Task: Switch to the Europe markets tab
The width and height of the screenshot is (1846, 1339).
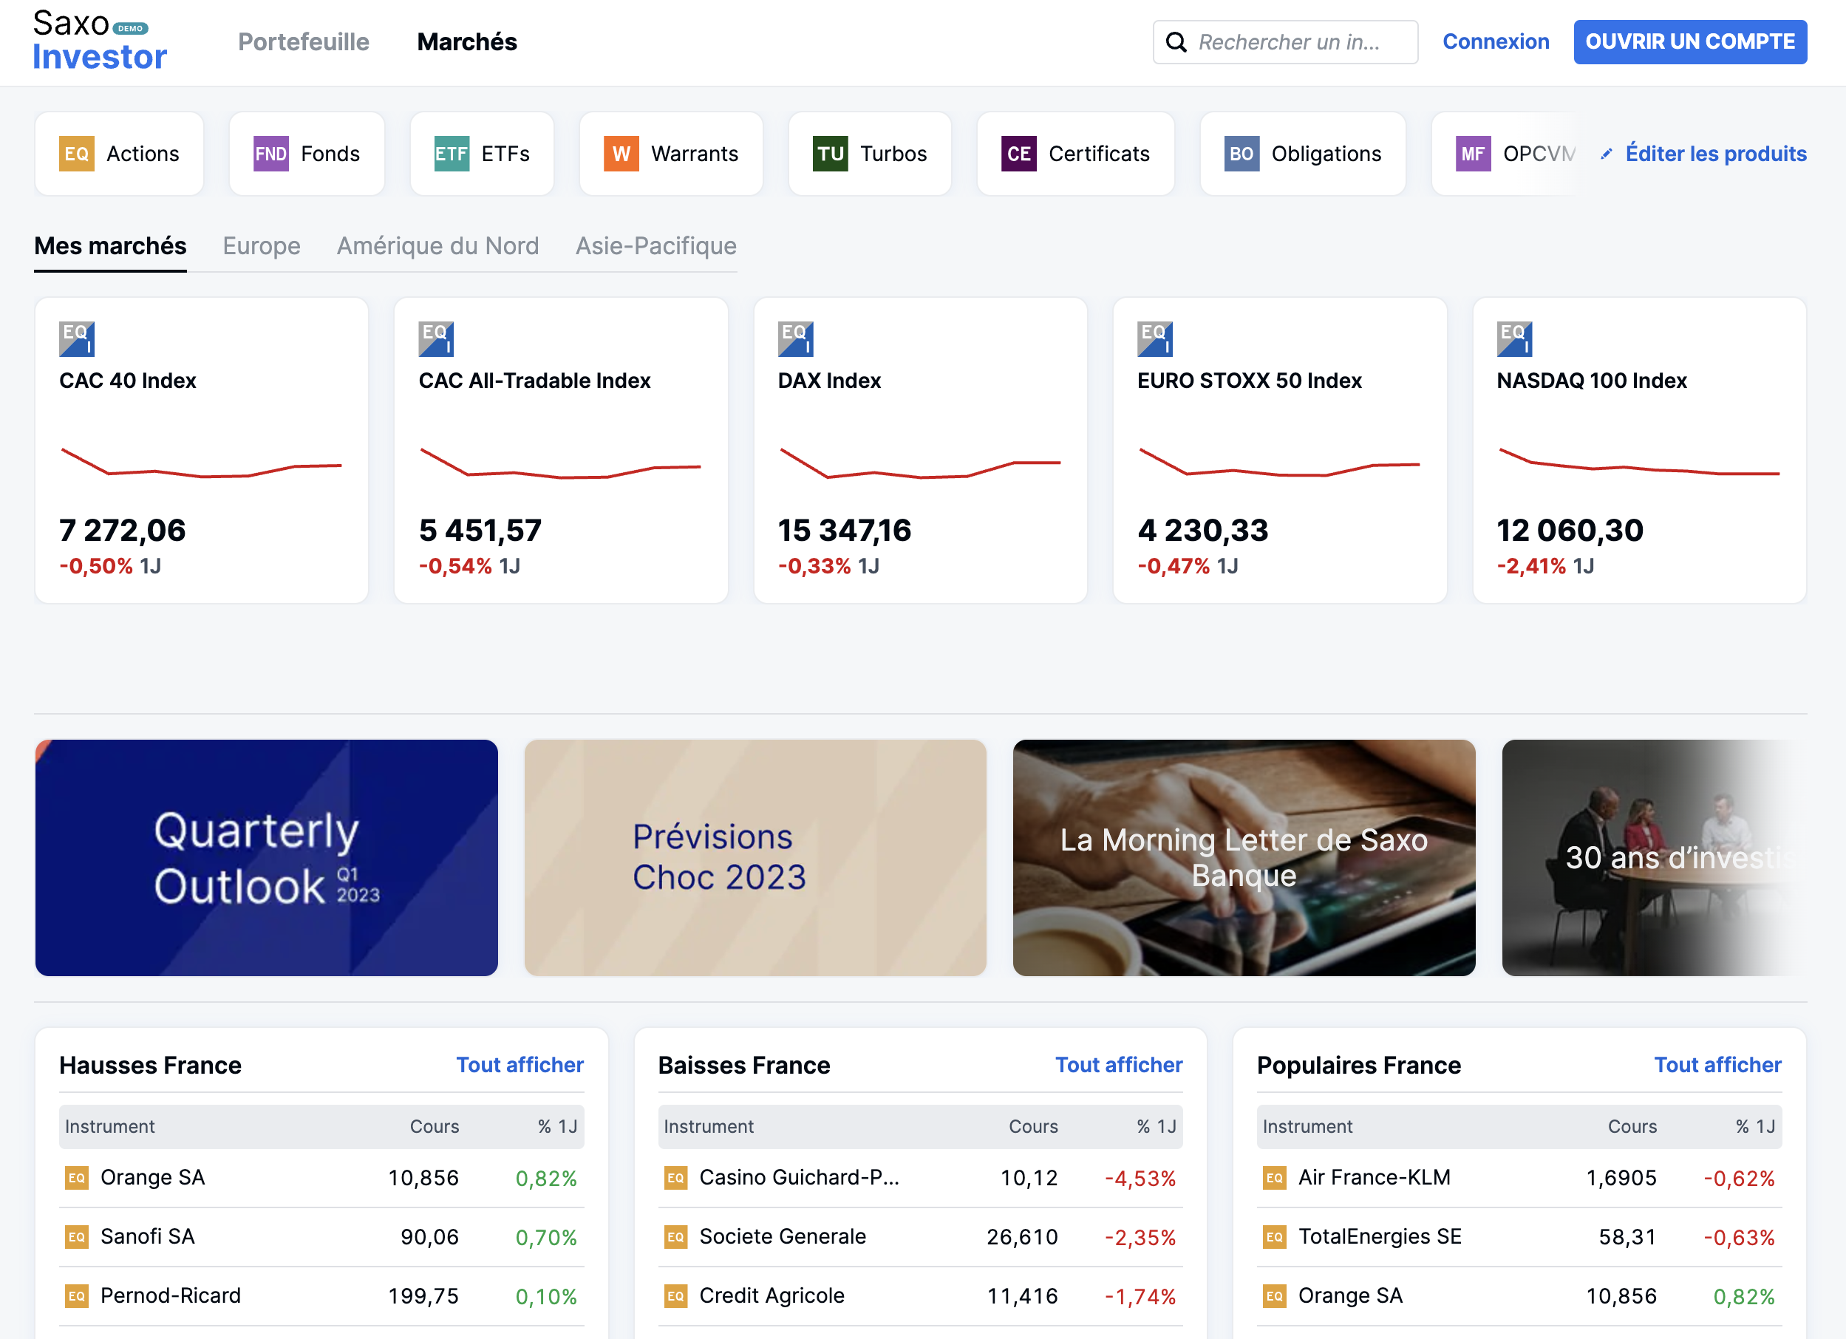Action: (262, 246)
